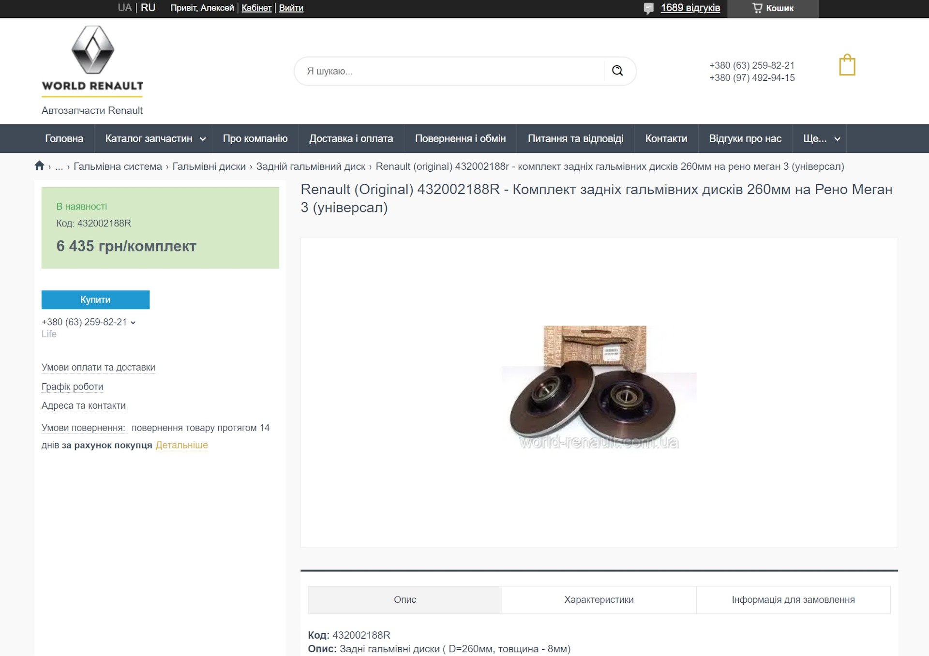Click the home breadcrumb icon
Viewport: 929px width, 656px height.
pyautogui.click(x=40, y=166)
